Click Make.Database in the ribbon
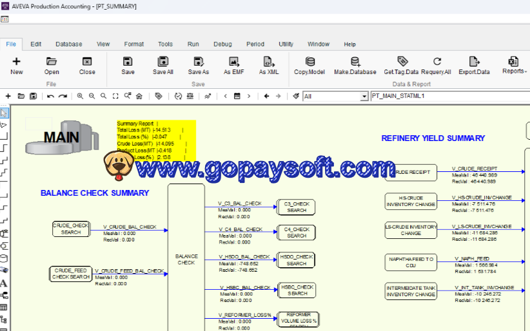The image size is (530, 331). [x=355, y=62]
